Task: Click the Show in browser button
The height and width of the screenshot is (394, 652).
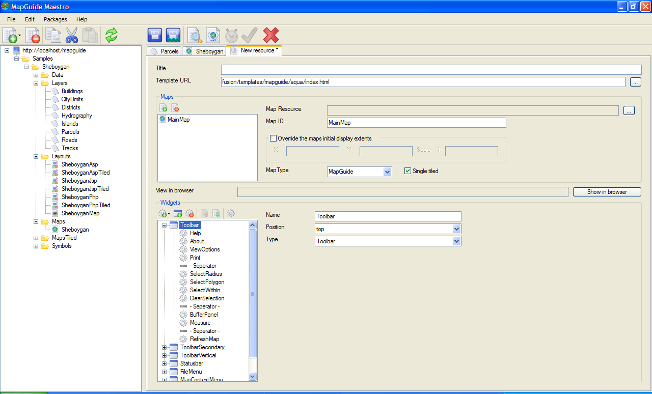Action: pyautogui.click(x=607, y=192)
